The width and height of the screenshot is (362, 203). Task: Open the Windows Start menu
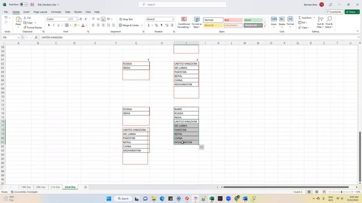click(109, 198)
